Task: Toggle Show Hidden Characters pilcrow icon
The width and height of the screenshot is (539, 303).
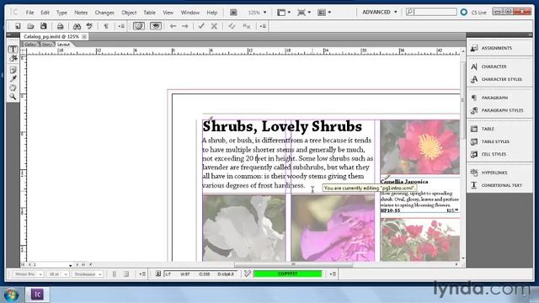Action: click(x=106, y=26)
